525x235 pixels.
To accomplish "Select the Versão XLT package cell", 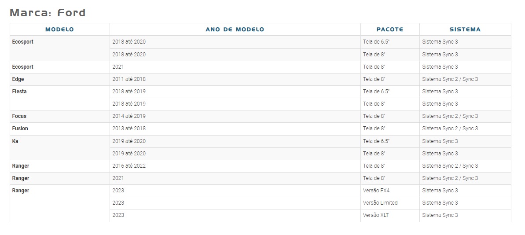I will [x=390, y=215].
